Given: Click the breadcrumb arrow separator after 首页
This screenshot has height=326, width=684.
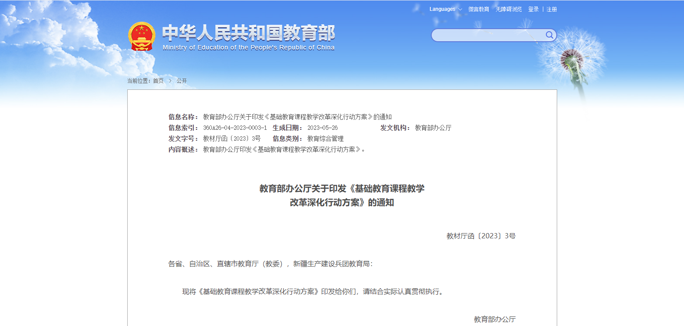Looking at the screenshot, I should click(170, 81).
